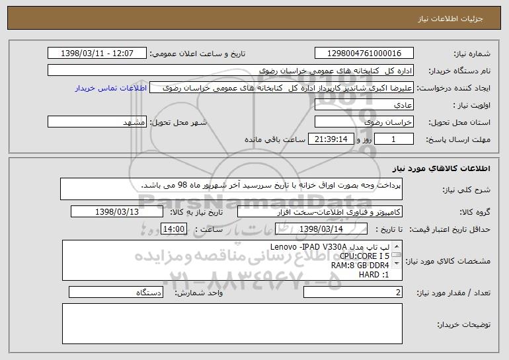Screen dimensions: 509x360
Task: Click the remaining days field showing 1
Action: (x=394, y=139)
